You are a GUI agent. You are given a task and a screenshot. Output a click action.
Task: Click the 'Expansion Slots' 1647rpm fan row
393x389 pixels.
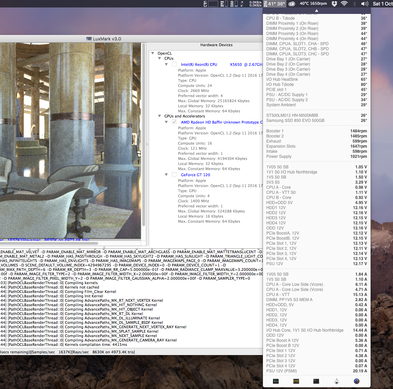click(x=317, y=146)
